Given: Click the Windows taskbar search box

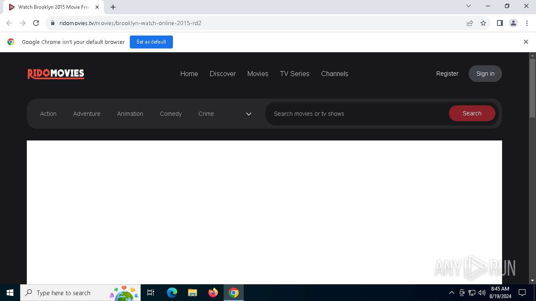Looking at the screenshot, I should (80, 293).
